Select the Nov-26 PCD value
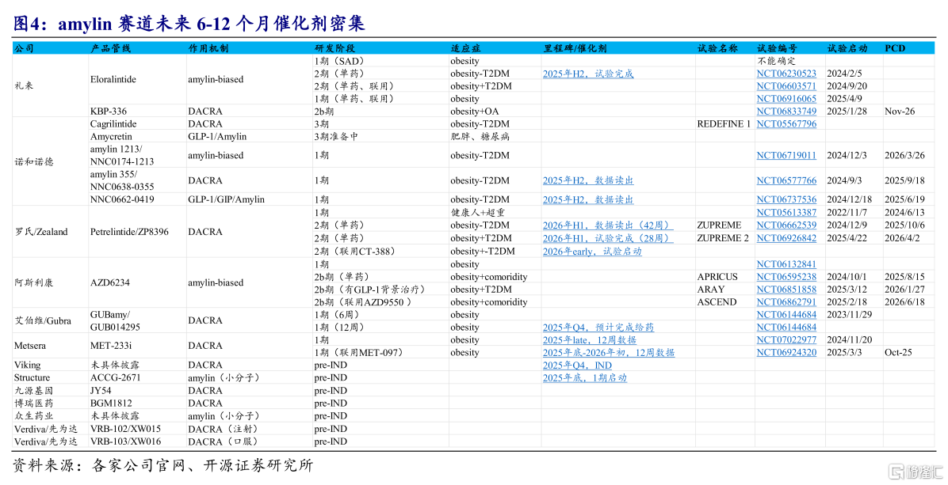Viewport: 948px width, 485px height. [899, 112]
